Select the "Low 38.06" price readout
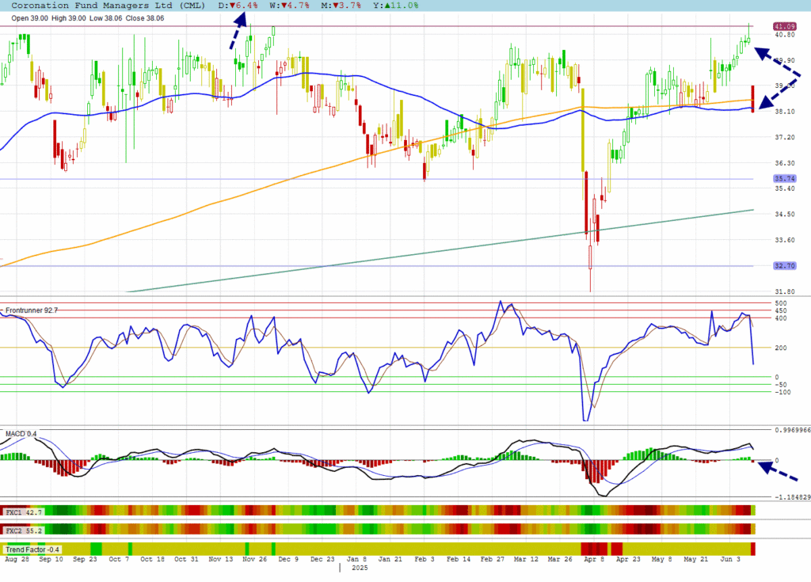Image resolution: width=811 pixels, height=582 pixels. (x=105, y=18)
